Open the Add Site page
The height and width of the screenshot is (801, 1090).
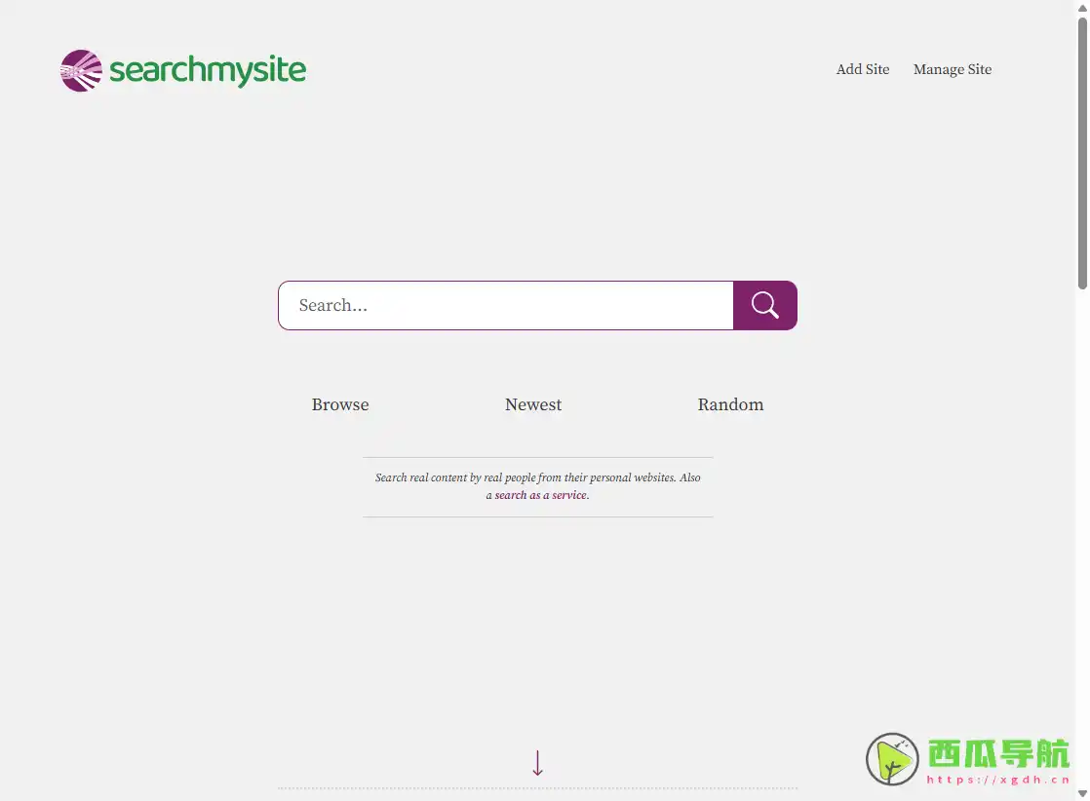862,69
